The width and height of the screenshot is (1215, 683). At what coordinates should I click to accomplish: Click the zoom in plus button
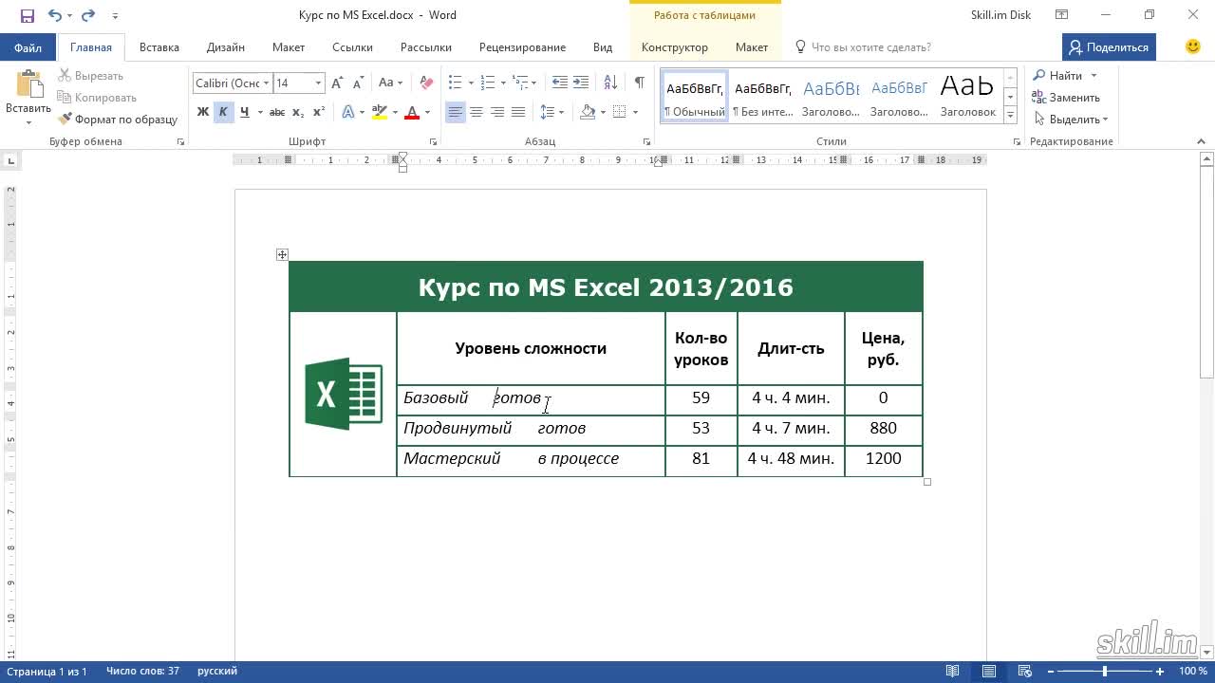click(1160, 672)
